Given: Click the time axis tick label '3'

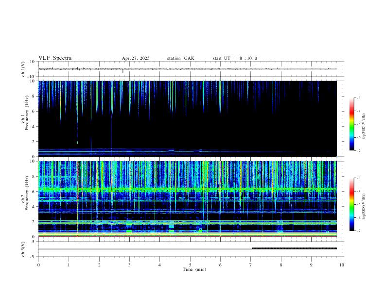Looking at the screenshot, I should pos(129,265).
